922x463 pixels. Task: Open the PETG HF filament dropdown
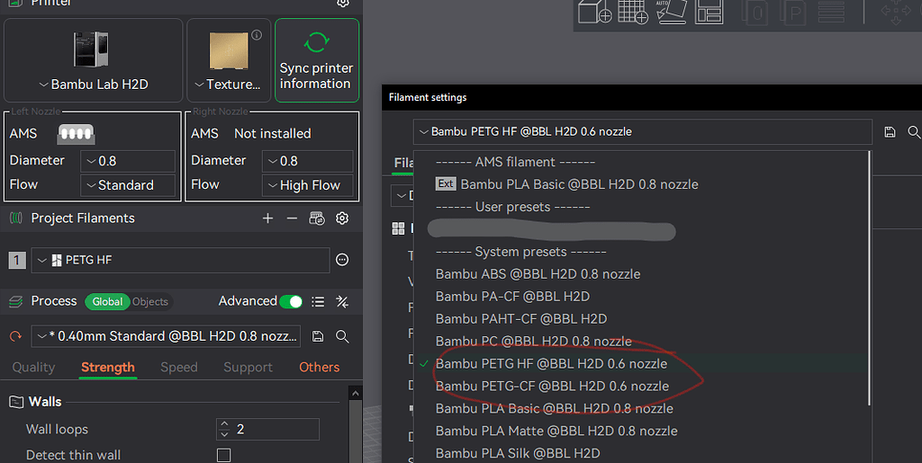coord(180,260)
